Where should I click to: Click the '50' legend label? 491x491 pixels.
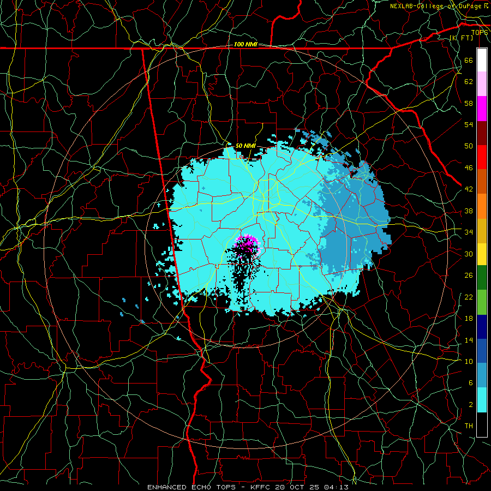tap(469, 146)
